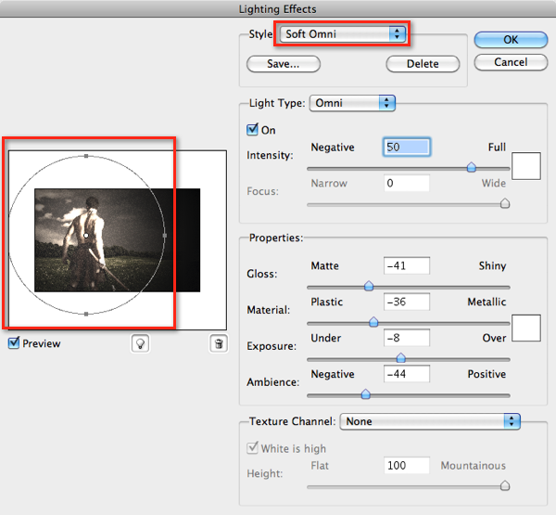The height and width of the screenshot is (515, 556).
Task: Open the Style dropdown showing Soft Omni
Action: pos(343,34)
